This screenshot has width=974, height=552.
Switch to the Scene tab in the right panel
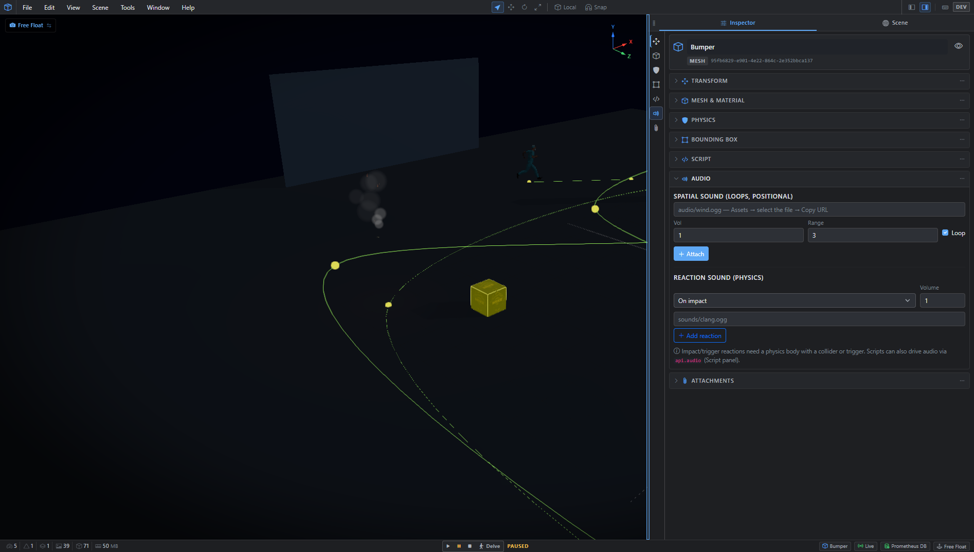tap(895, 23)
